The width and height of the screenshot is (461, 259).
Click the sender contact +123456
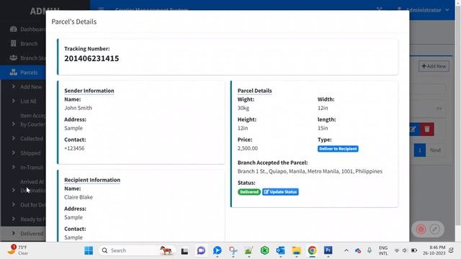click(74, 148)
